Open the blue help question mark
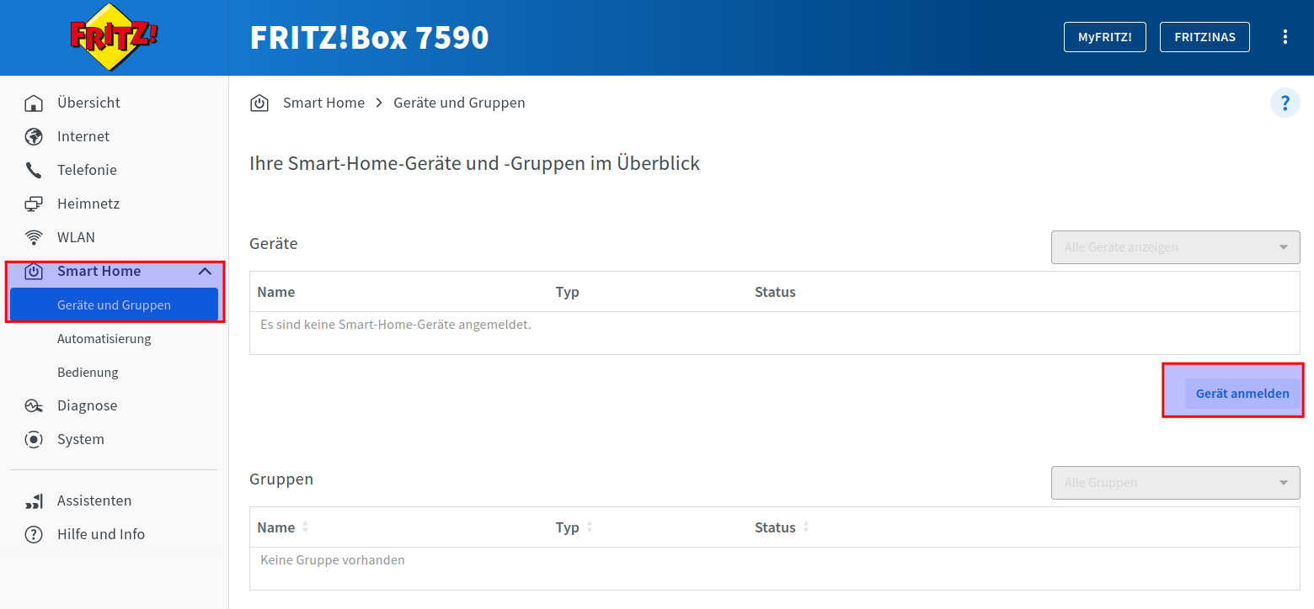The height and width of the screenshot is (609, 1314). (1285, 103)
